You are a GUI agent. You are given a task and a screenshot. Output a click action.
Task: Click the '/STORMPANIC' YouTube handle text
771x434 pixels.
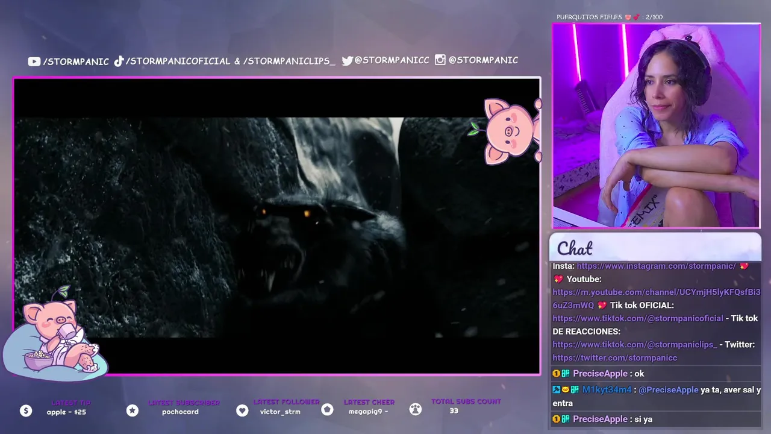click(76, 61)
